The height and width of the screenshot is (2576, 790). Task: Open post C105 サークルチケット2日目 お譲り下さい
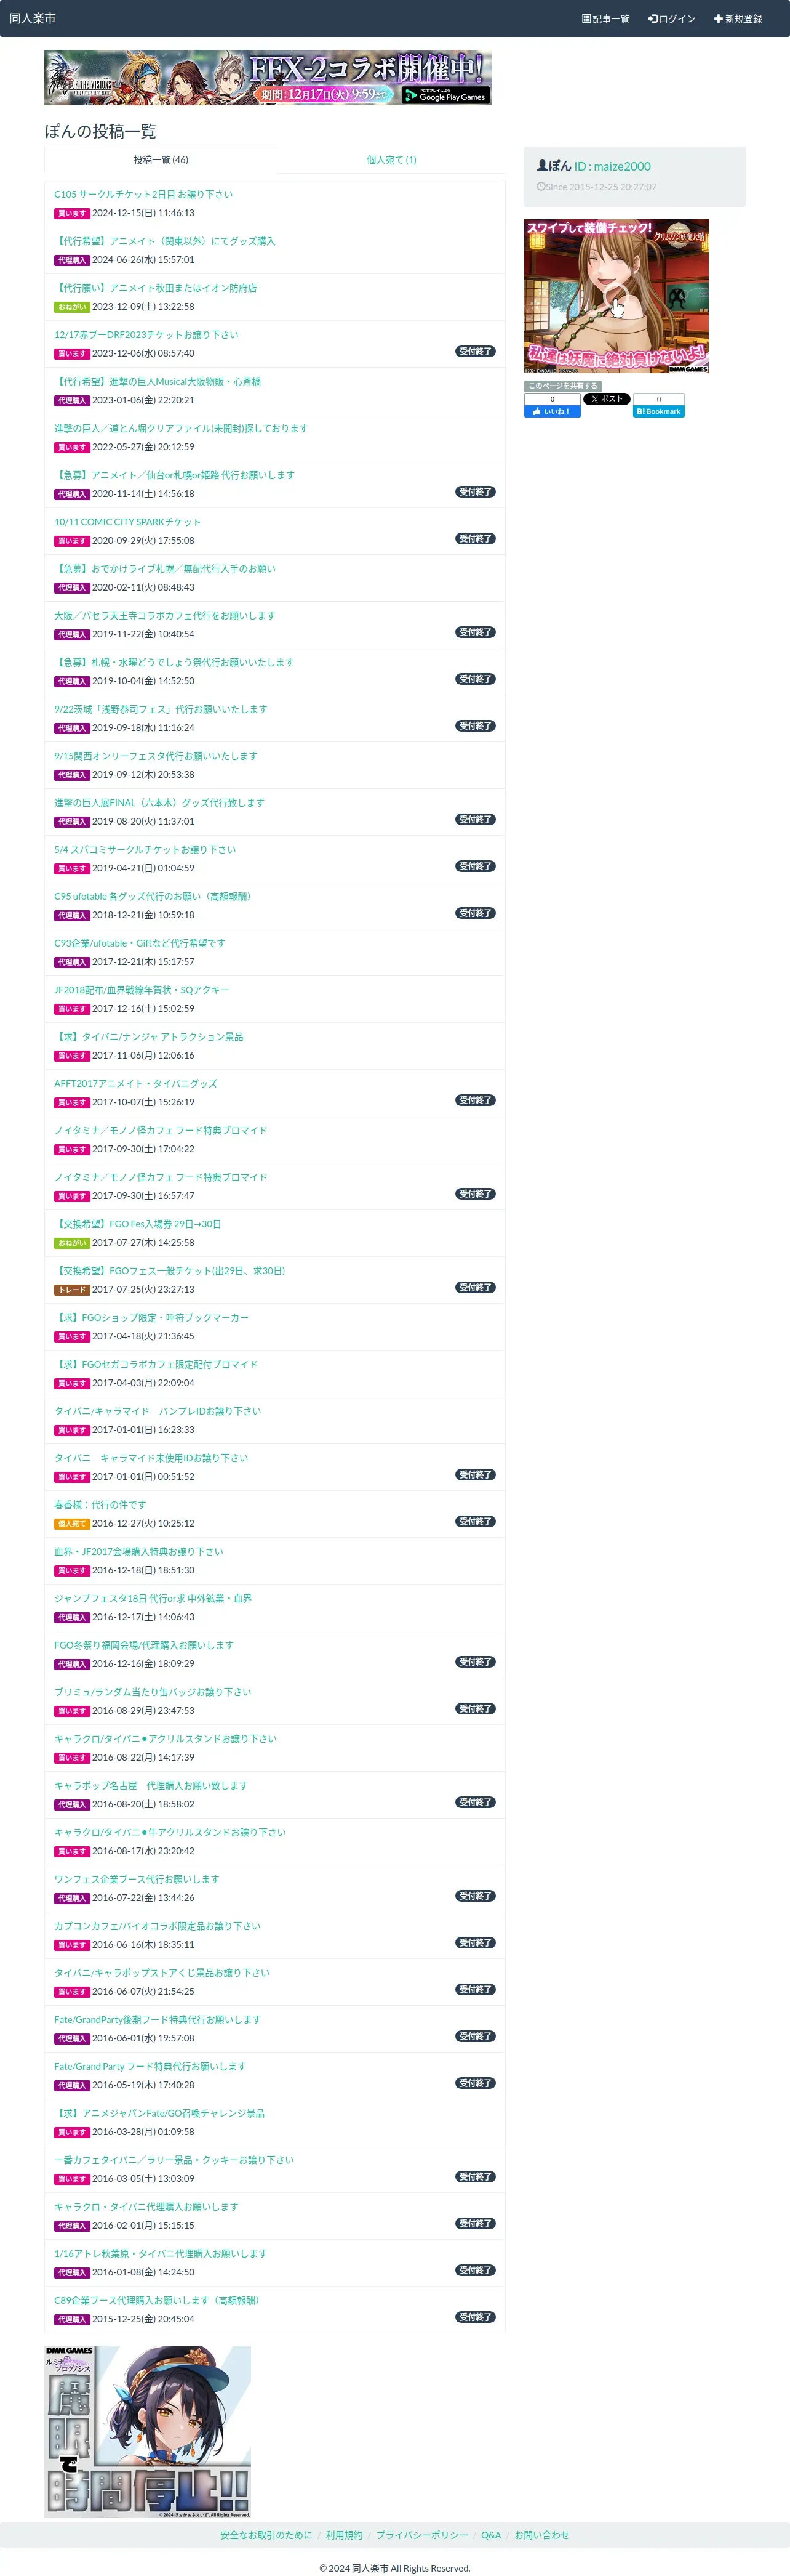click(x=144, y=194)
